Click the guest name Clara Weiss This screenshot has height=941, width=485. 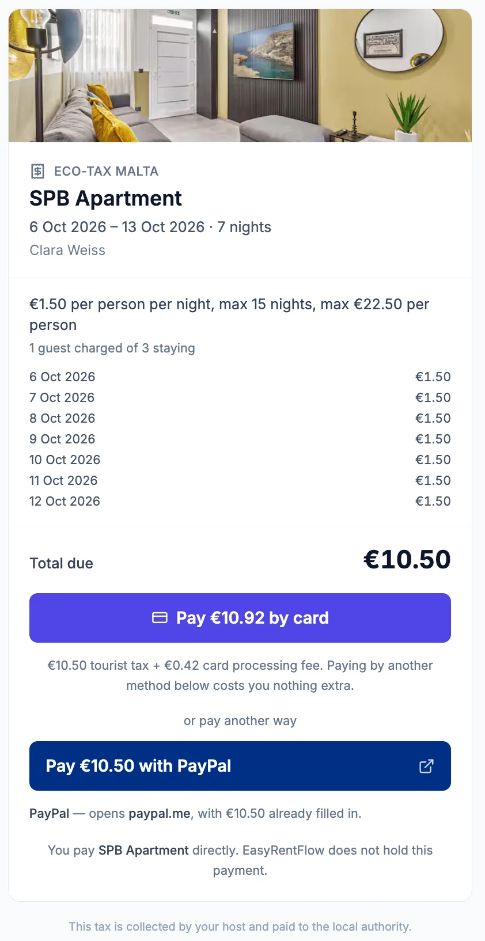[67, 251]
